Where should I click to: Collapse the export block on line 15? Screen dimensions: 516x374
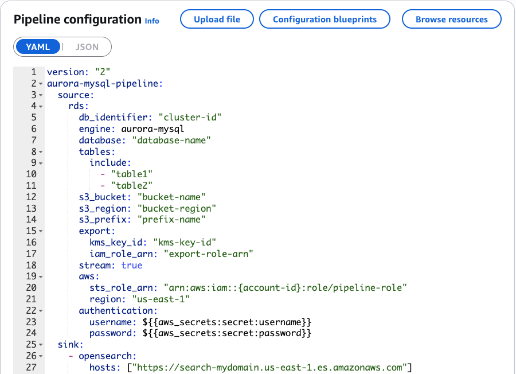tap(41, 231)
